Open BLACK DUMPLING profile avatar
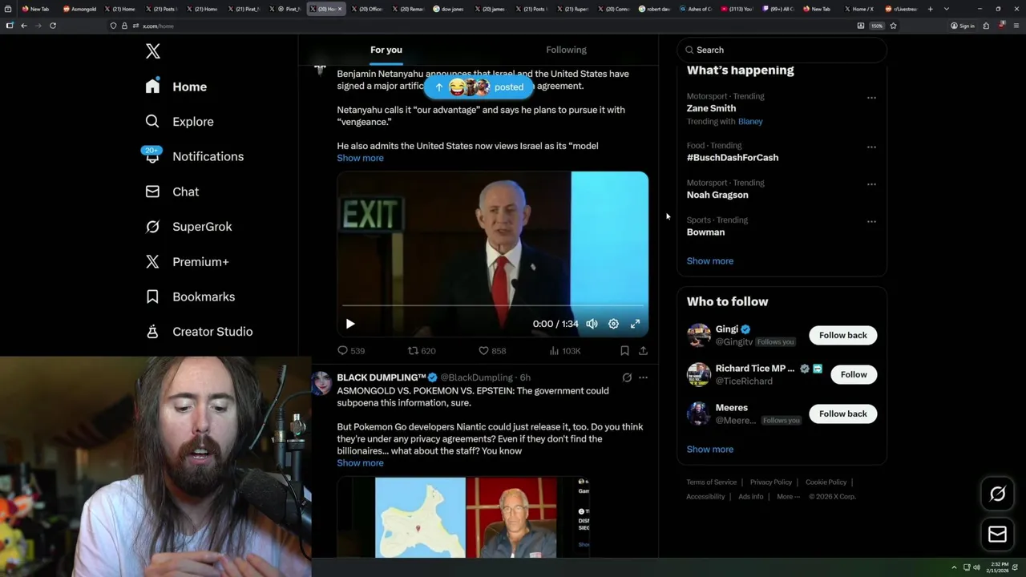This screenshot has width=1026, height=577. (321, 383)
